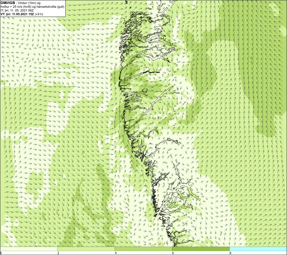Click the legend scale label 0

tap(1, 253)
